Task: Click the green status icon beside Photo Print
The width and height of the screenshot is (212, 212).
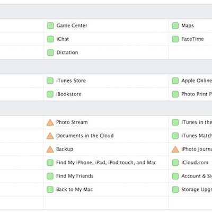Action: (175, 94)
